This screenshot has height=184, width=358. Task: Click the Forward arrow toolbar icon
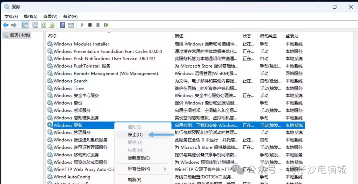point(14,25)
